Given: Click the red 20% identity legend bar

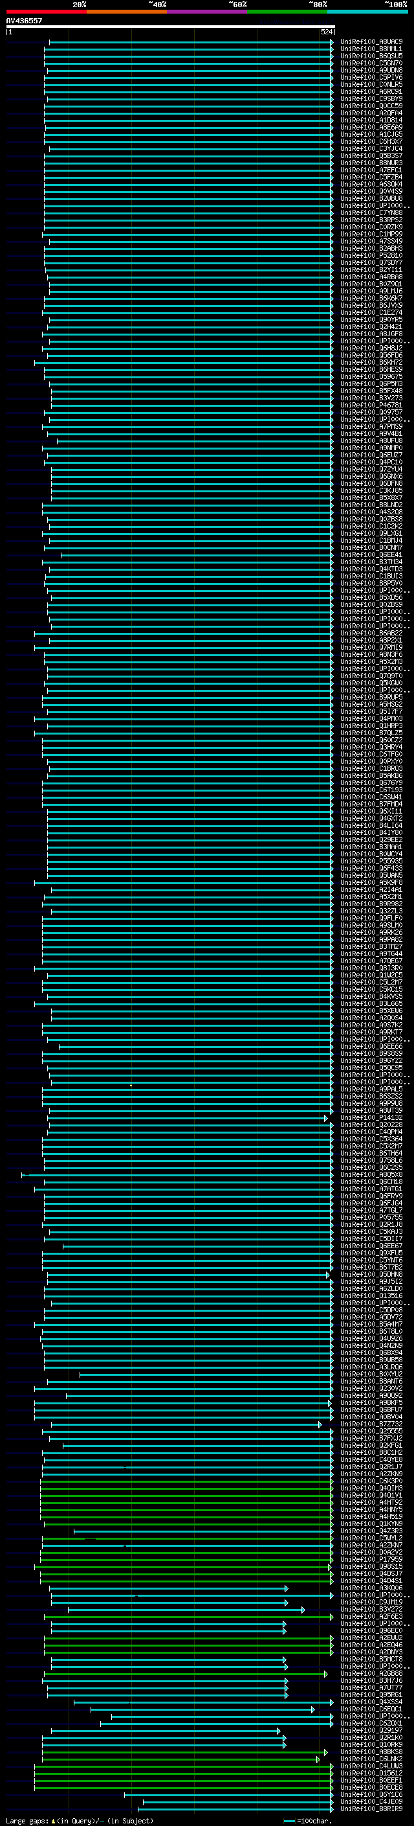Looking at the screenshot, I should click(x=46, y=12).
